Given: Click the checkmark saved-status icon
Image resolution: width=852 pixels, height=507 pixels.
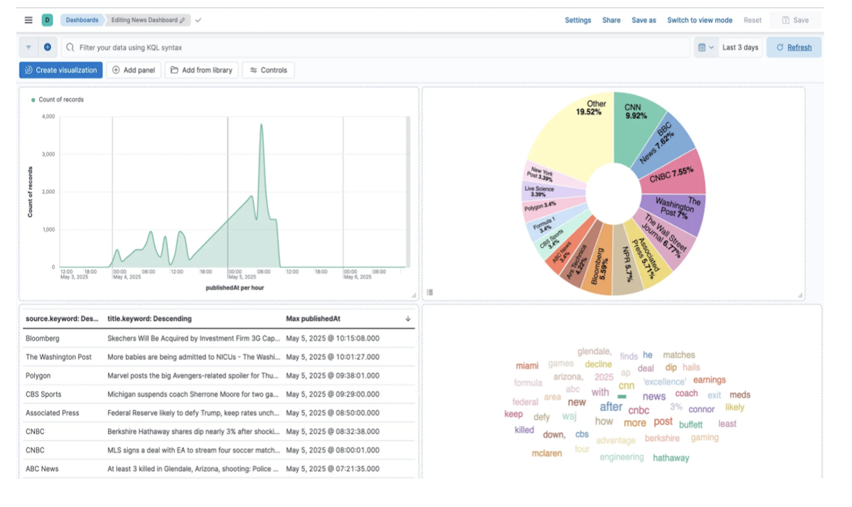Looking at the screenshot, I should pos(198,20).
